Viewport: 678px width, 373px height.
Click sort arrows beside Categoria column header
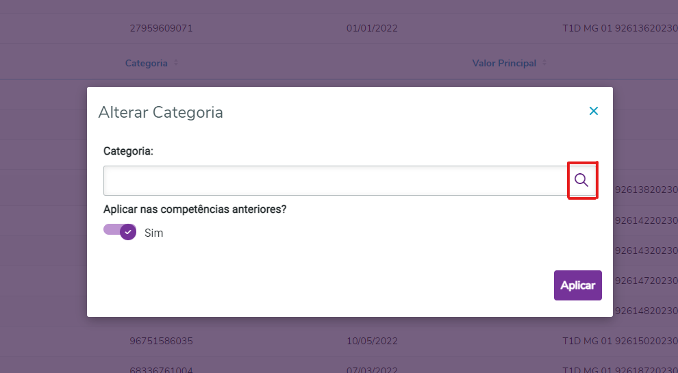click(176, 63)
